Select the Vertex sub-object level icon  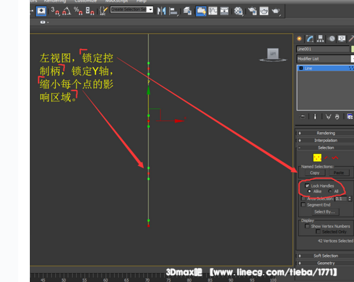pyautogui.click(x=317, y=158)
